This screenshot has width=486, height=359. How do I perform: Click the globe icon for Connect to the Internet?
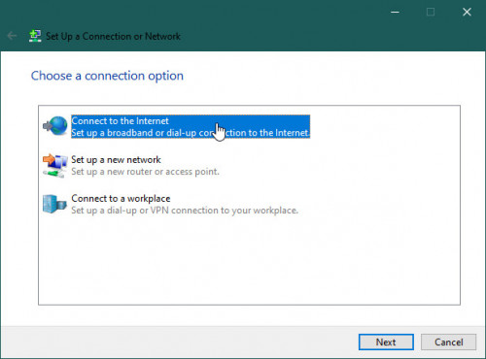coord(55,126)
